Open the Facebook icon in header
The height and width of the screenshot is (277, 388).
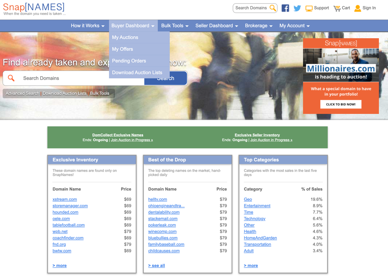(x=285, y=8)
